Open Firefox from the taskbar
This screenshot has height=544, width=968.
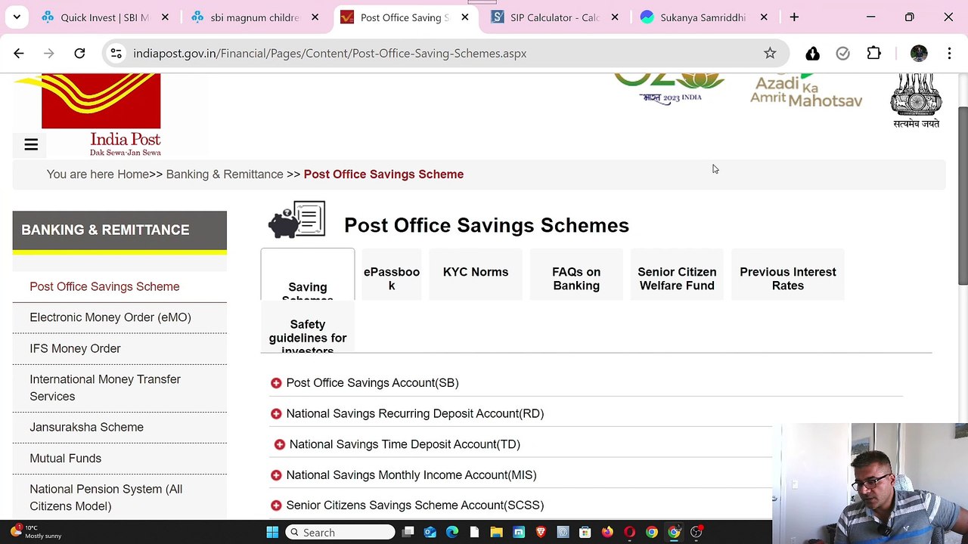coord(607,533)
